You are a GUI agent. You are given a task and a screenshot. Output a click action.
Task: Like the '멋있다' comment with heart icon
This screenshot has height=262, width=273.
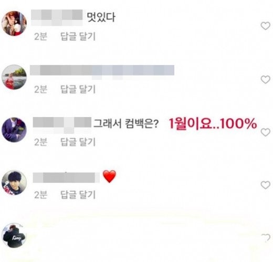click(266, 26)
